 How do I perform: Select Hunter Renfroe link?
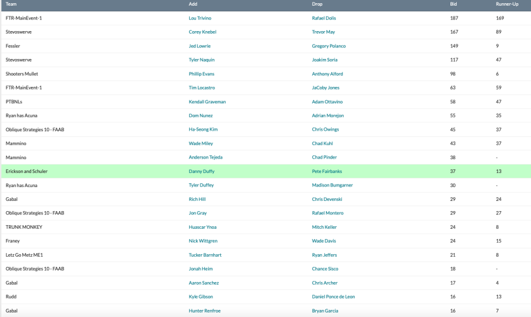tap(204, 311)
